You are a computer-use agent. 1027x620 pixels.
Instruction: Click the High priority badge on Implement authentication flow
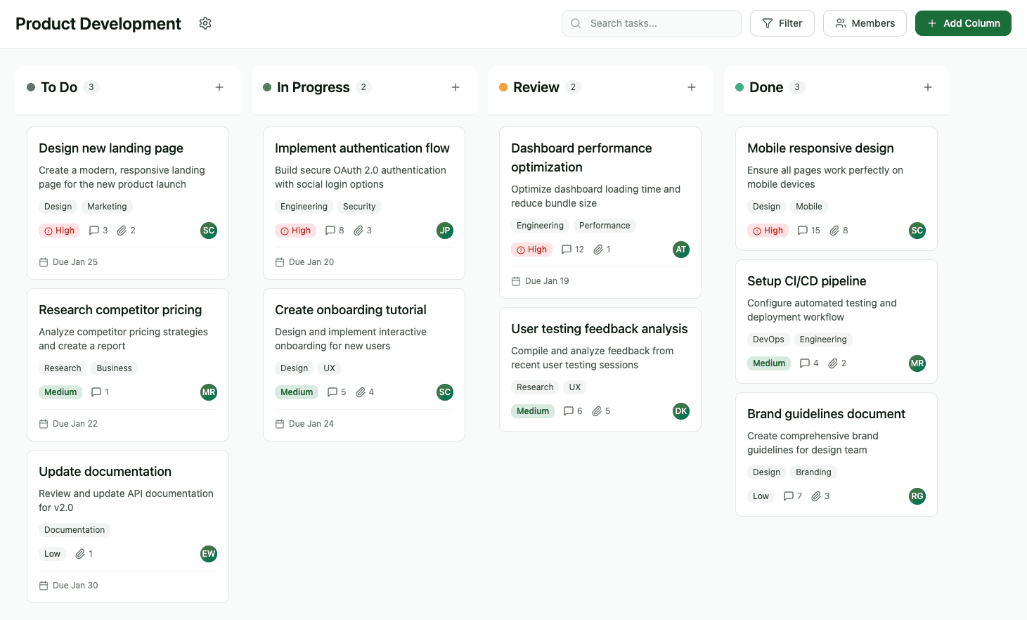[295, 230]
